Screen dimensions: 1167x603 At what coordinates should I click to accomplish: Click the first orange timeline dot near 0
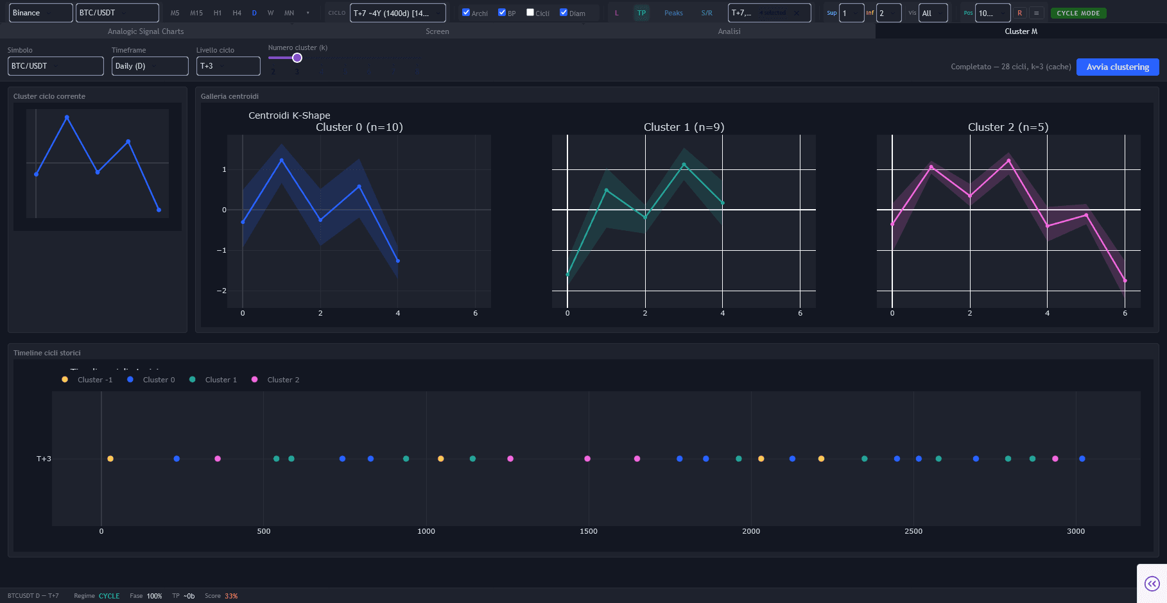coord(110,459)
